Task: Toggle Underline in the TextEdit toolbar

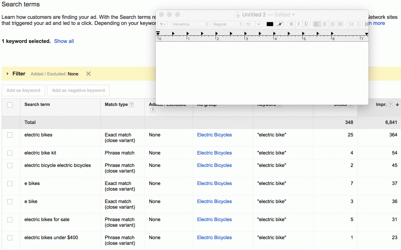Action: [306, 24]
